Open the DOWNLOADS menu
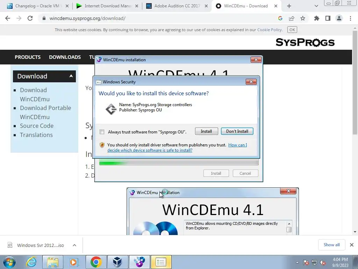This screenshot has height=269, width=358. tap(65, 57)
